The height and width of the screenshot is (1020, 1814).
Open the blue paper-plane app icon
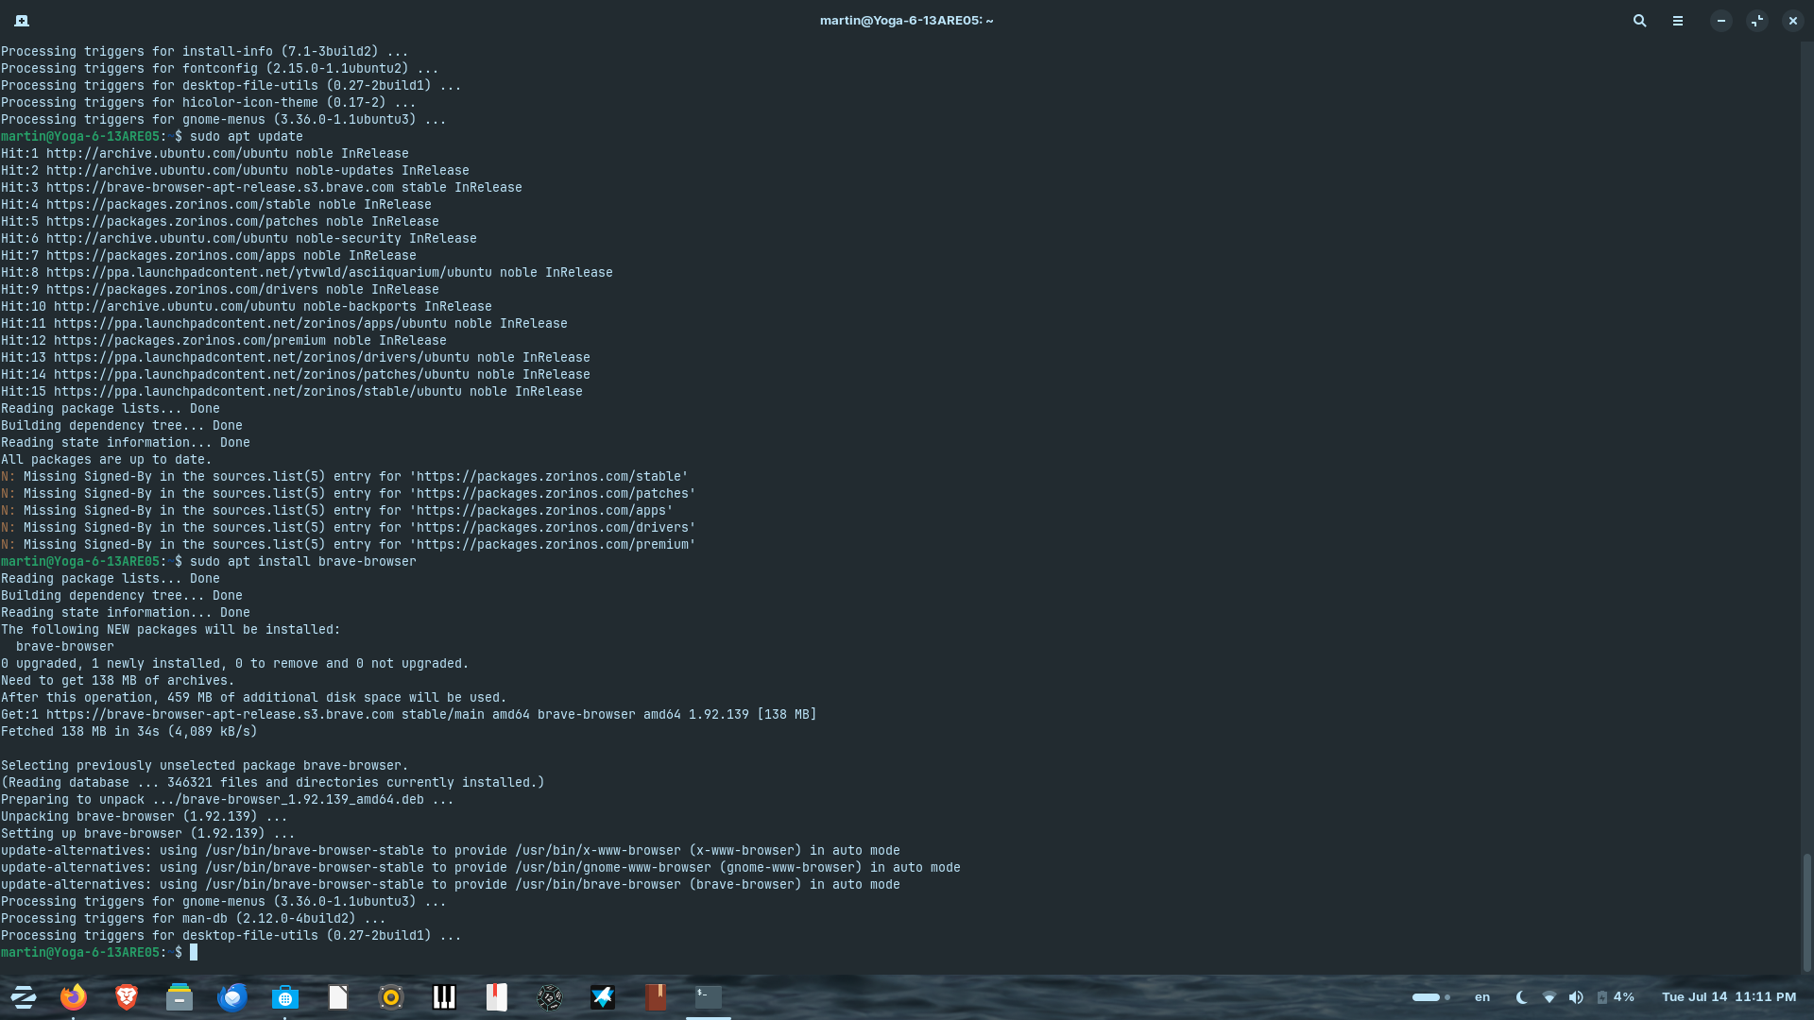click(x=603, y=996)
